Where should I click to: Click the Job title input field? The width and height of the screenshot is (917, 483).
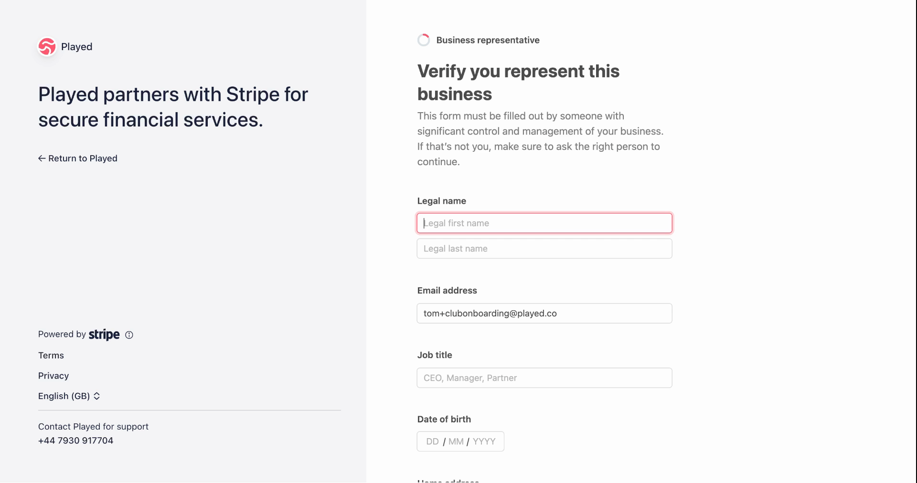pyautogui.click(x=544, y=378)
